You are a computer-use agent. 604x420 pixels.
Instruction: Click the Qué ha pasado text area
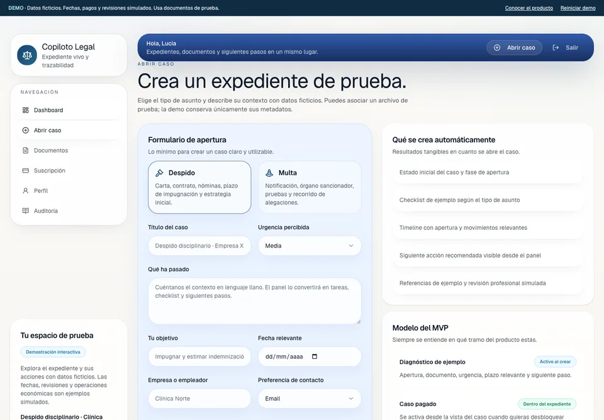(255, 301)
